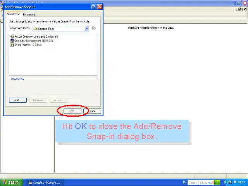248x186 pixels.
Task: Click the up-folder icon beside the dropdown
Action: 94,28
